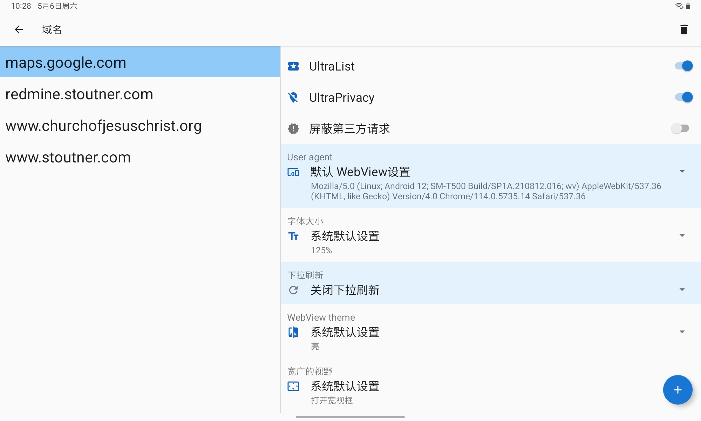
Task: Click the WebView theme icon
Action: (x=293, y=332)
